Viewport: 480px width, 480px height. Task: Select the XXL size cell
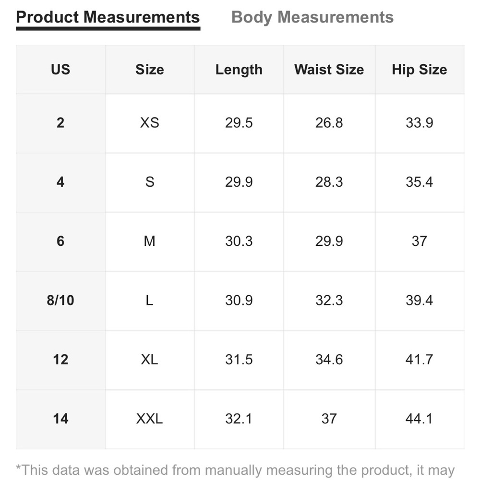(x=150, y=419)
